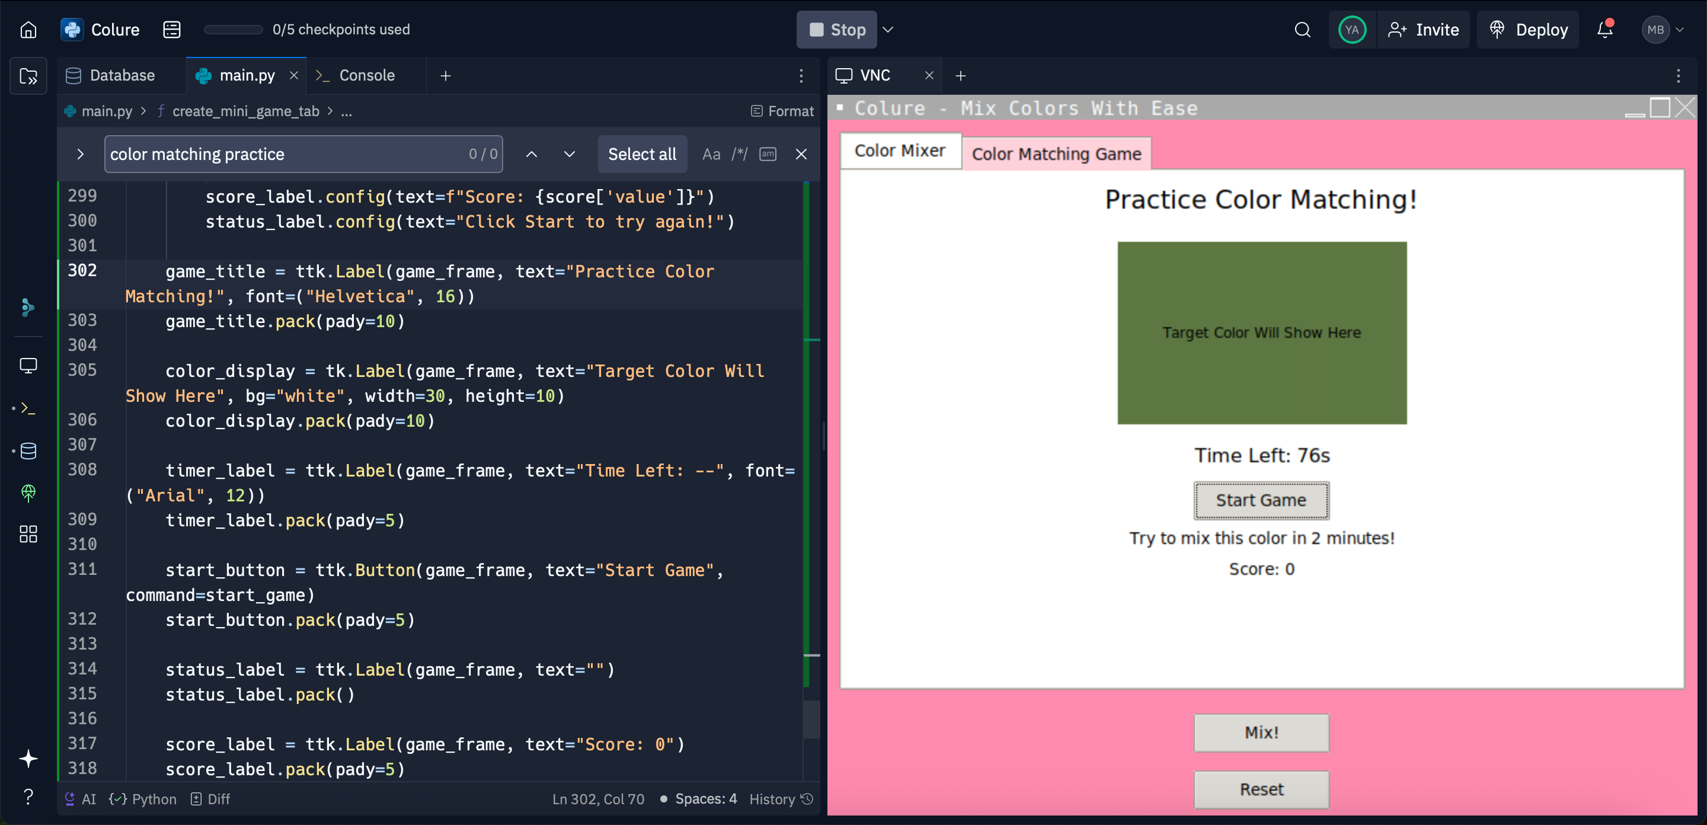Click into the find search field
This screenshot has height=825, width=1707.
click(285, 155)
